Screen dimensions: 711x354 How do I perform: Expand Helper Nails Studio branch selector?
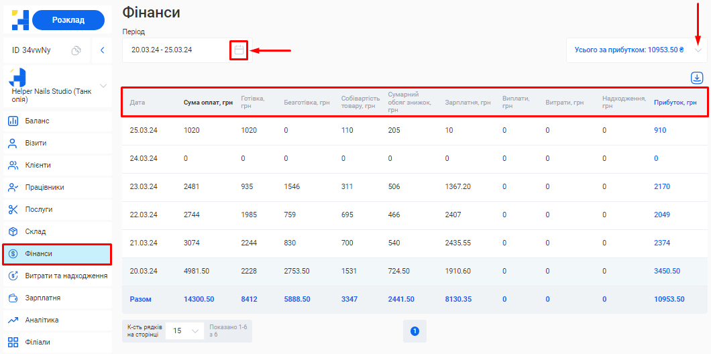click(103, 86)
